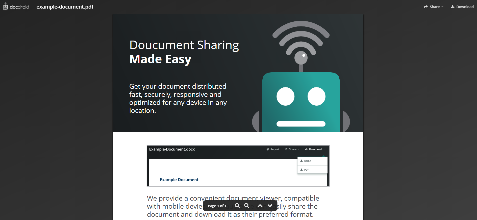Select the embedded Example-Document.docx screenshot
The image size is (477, 220).
click(238, 166)
